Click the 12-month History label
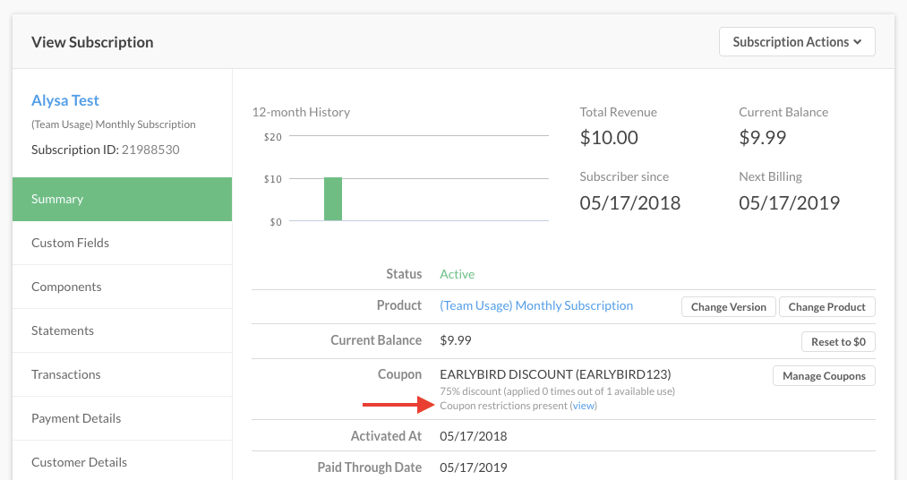The height and width of the screenshot is (480, 907). tap(301, 112)
